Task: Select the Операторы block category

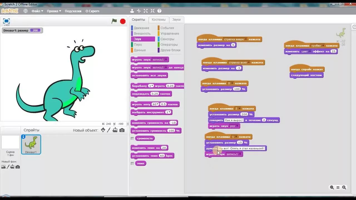Action: [x=169, y=45]
